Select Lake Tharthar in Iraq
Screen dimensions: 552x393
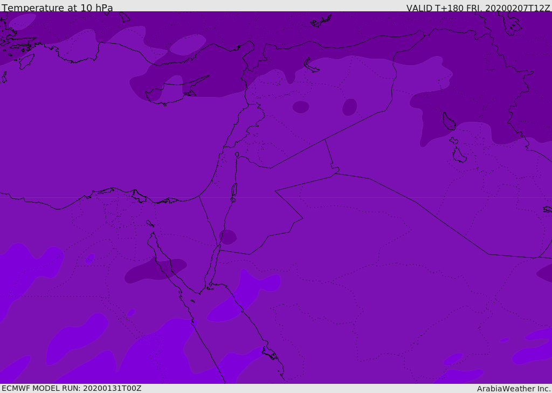pyautogui.click(x=448, y=121)
